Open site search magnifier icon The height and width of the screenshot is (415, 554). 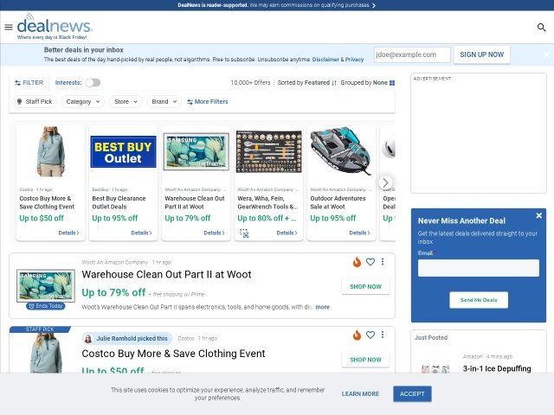click(x=541, y=27)
